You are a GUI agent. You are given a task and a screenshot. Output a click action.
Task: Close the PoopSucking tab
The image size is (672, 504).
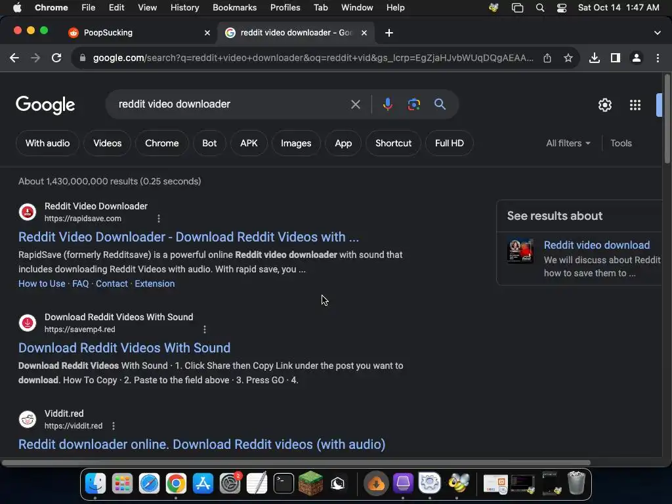pyautogui.click(x=207, y=33)
